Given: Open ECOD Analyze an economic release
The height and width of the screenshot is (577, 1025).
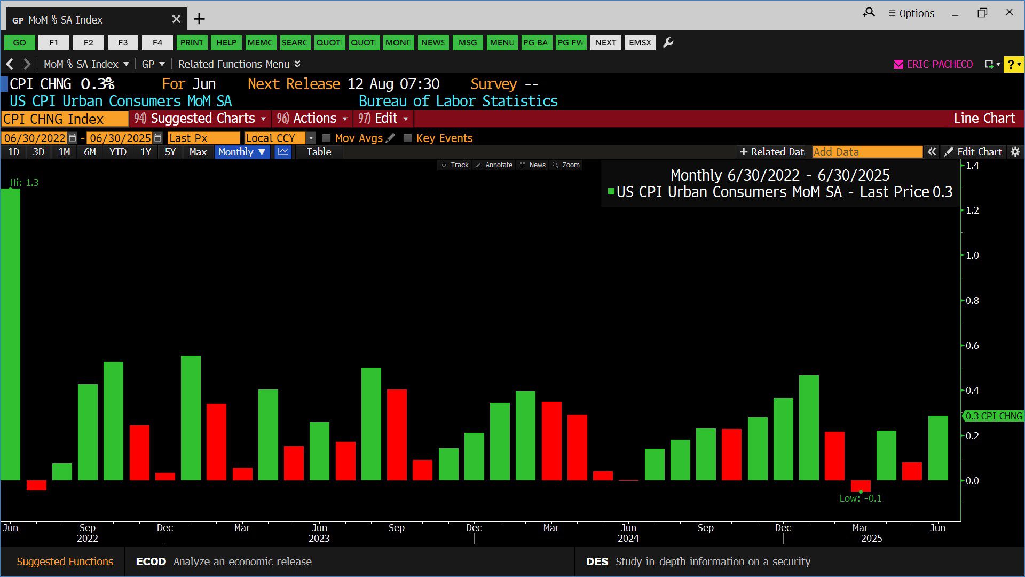Looking at the screenshot, I should 224,562.
